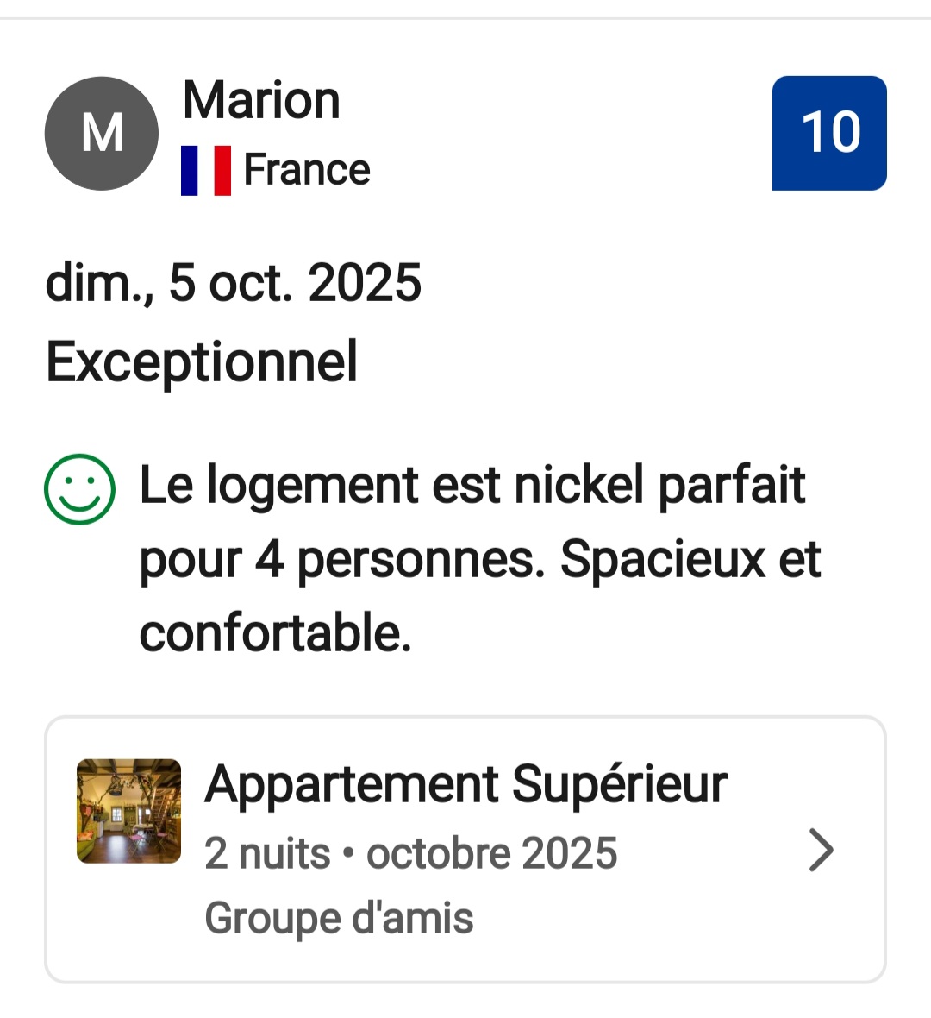The image size is (931, 1018).
Task: Click "pour 4 personnes." in the review
Action: [x=342, y=559]
